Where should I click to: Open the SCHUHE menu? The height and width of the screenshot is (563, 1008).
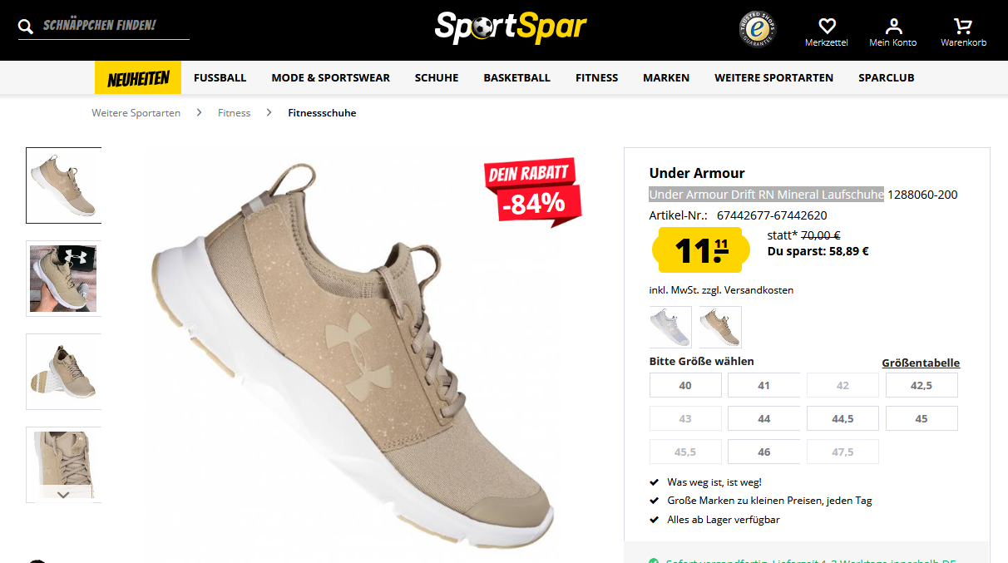pyautogui.click(x=437, y=77)
